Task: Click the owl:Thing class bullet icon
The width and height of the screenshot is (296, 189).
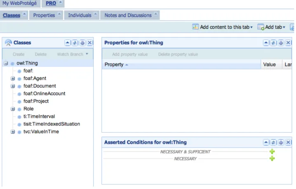Action: coord(12,64)
